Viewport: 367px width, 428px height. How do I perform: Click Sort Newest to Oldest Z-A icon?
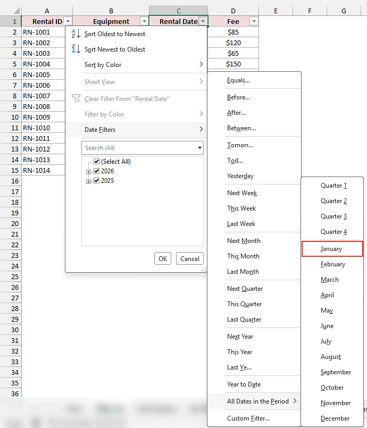pyautogui.click(x=76, y=49)
